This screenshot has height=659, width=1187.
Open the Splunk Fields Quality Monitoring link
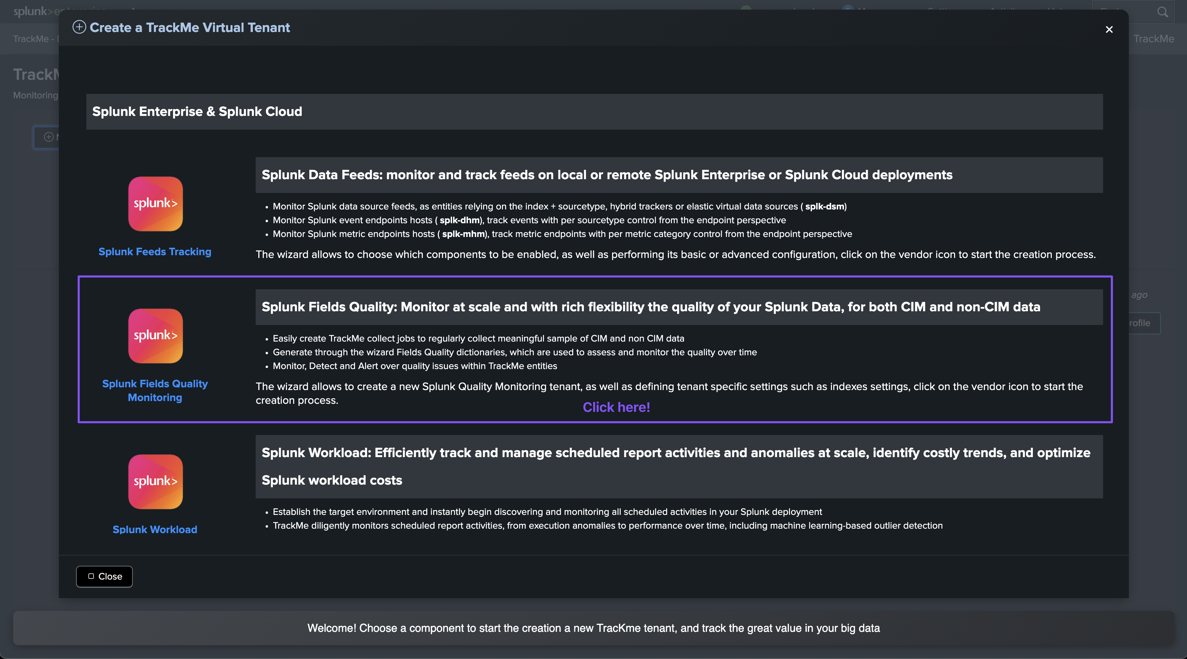coord(155,390)
